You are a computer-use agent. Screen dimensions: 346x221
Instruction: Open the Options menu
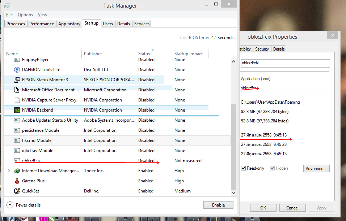point(25,15)
